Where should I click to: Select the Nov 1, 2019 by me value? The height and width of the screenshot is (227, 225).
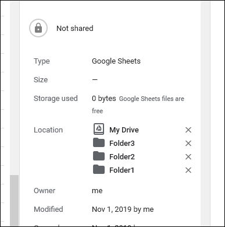pyautogui.click(x=123, y=209)
